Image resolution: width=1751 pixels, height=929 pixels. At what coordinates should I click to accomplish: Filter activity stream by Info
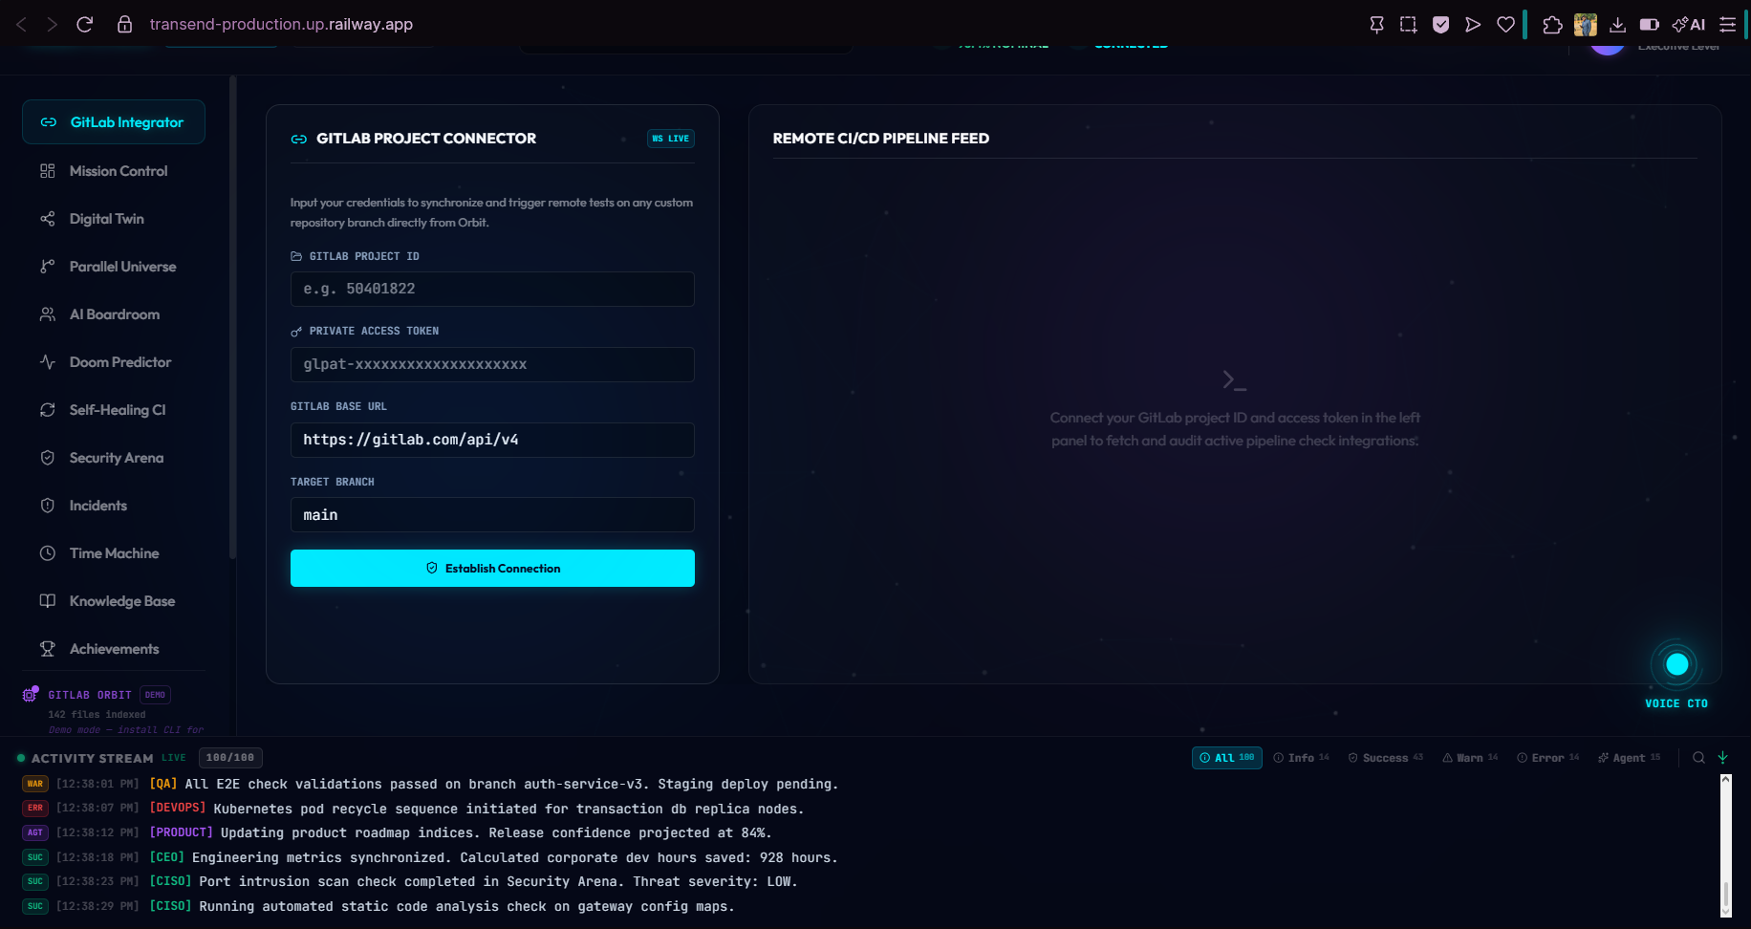(x=1302, y=758)
